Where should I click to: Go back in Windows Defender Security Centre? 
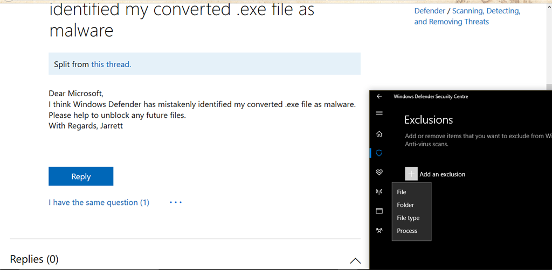379,97
